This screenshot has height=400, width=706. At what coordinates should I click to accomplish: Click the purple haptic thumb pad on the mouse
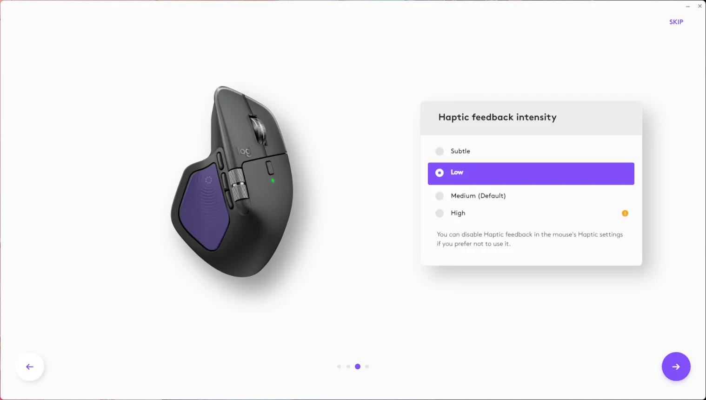coord(204,208)
